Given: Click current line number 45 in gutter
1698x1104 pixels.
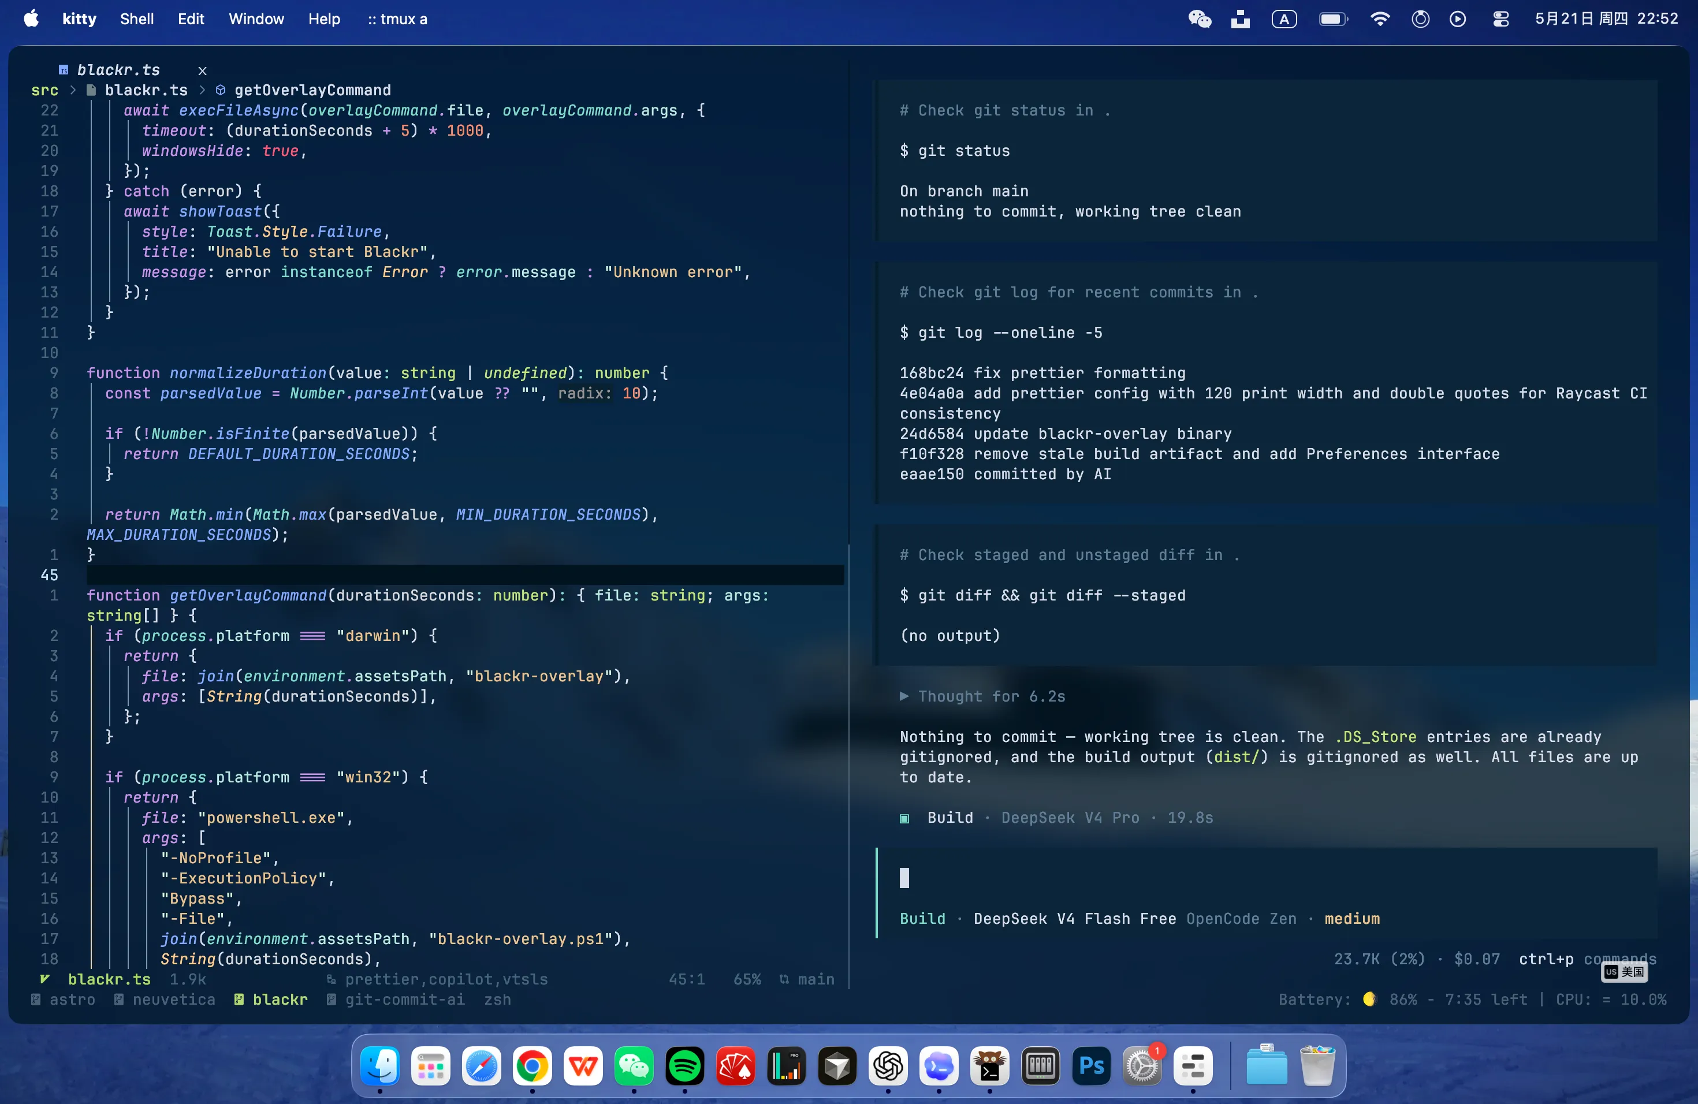Looking at the screenshot, I should [x=49, y=575].
